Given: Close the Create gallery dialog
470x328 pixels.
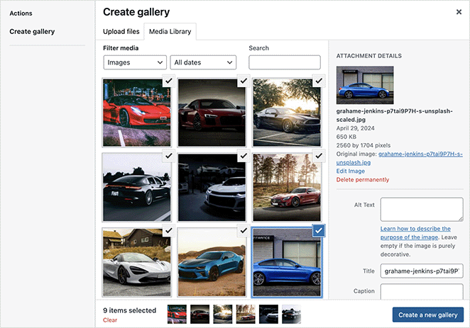Looking at the screenshot, I should 458,12.
